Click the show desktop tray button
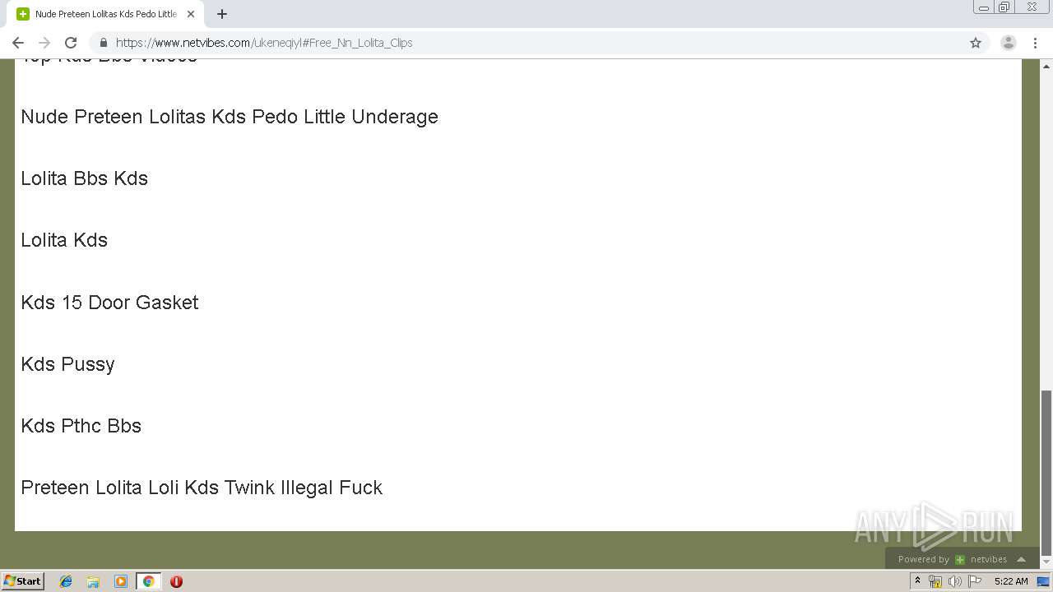The height and width of the screenshot is (592, 1053). (x=1043, y=581)
